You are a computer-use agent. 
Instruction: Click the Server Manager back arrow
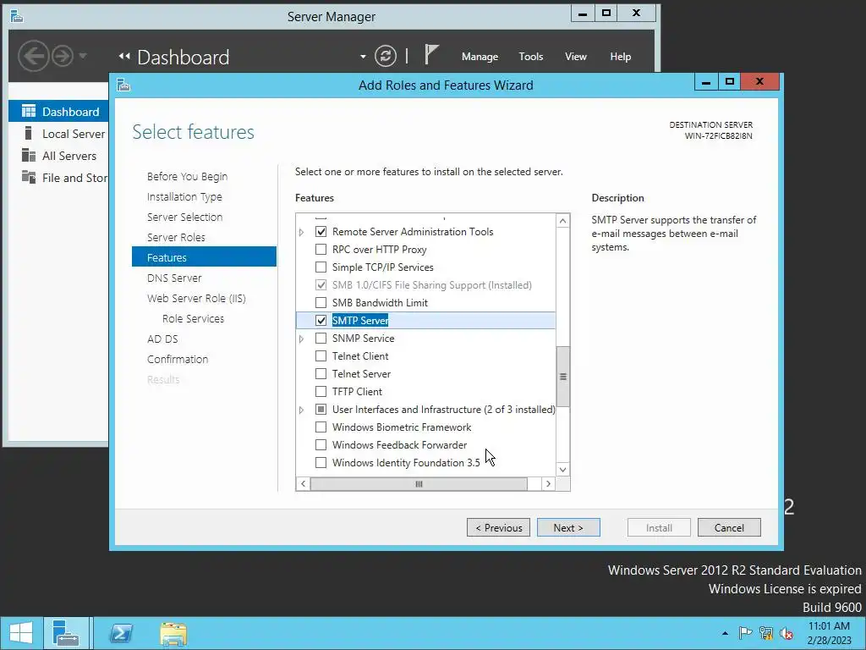coord(33,56)
